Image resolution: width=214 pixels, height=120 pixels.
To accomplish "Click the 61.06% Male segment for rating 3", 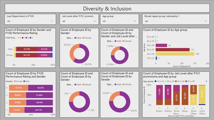I will click(x=39, y=95).
